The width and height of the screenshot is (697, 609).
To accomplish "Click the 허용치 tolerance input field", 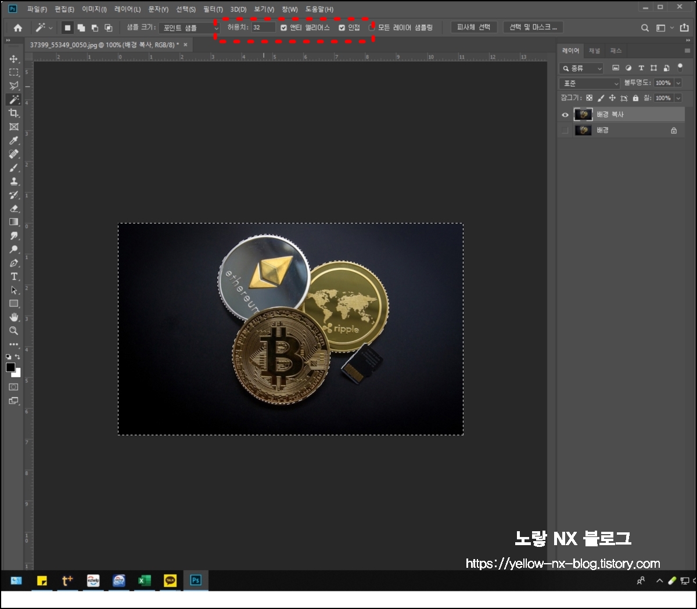I will point(264,27).
